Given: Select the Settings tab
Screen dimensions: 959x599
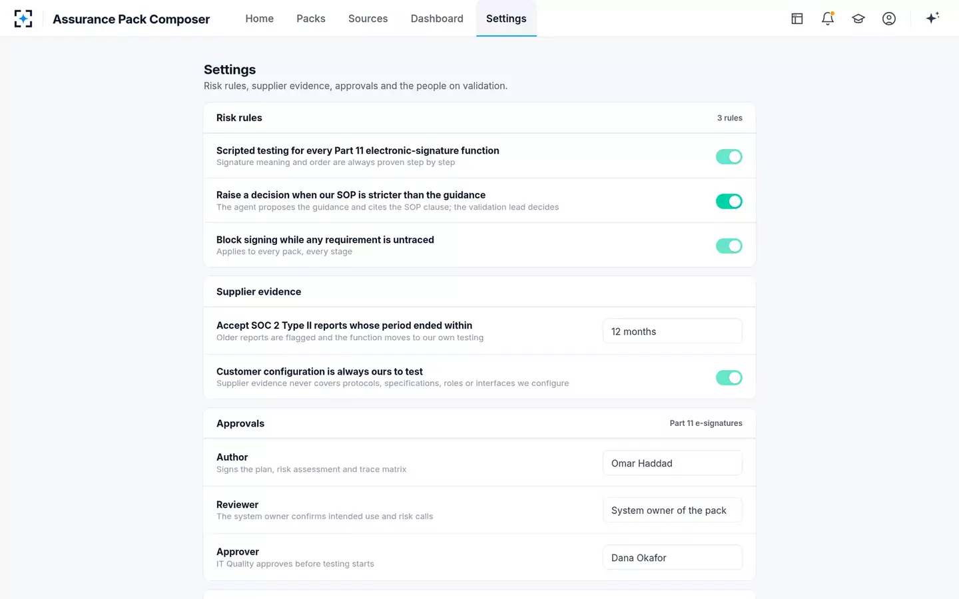Looking at the screenshot, I should click(506, 19).
